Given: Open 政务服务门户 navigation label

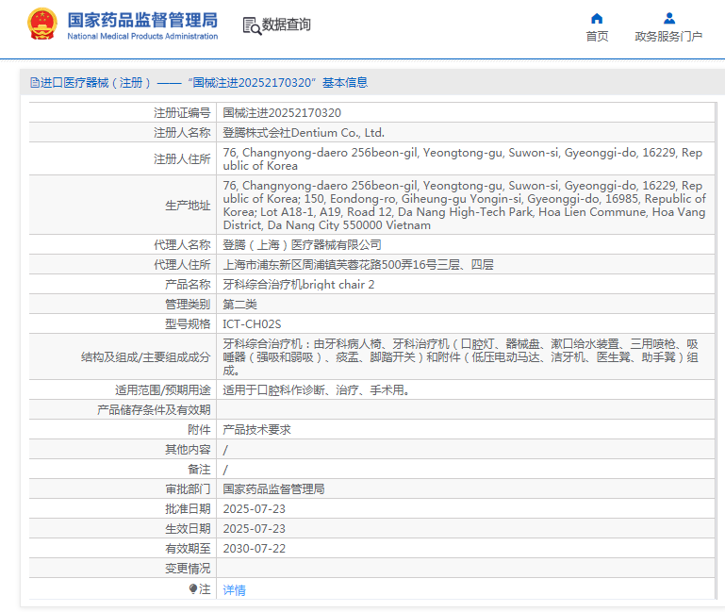Looking at the screenshot, I should pyautogui.click(x=668, y=37).
